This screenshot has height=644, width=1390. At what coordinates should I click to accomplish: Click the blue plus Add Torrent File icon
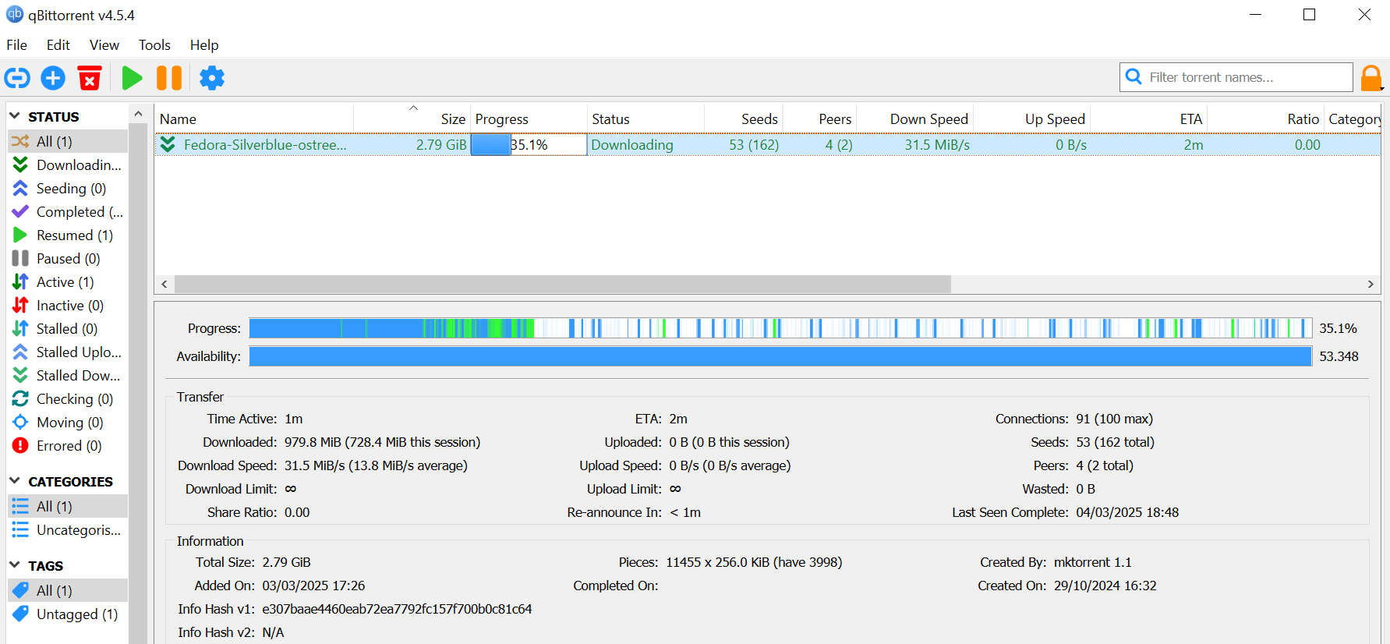tap(53, 78)
